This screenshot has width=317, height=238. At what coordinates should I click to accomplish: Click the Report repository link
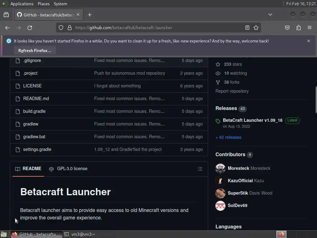click(x=232, y=91)
